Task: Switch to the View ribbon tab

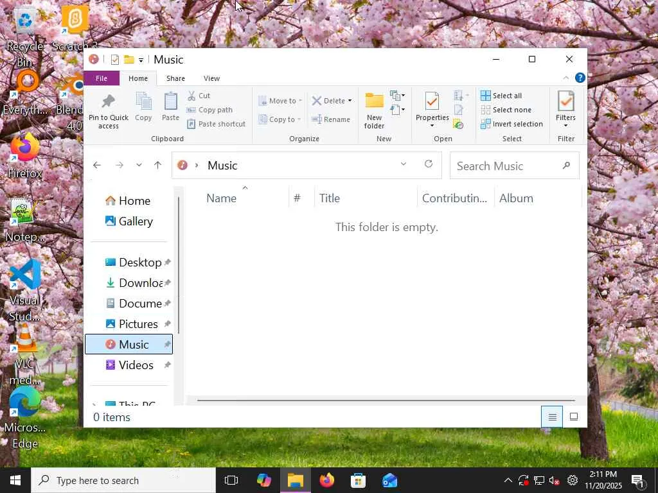Action: (x=211, y=78)
